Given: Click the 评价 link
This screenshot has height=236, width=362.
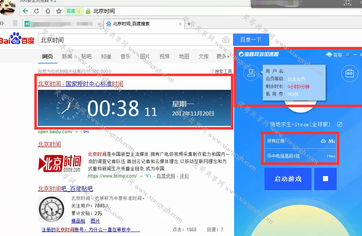Looking at the screenshot, I should pos(184,176).
